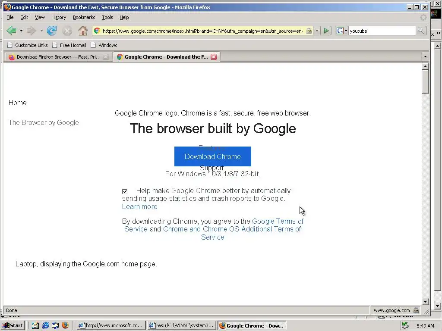Click the grey Forward arrow button
Screen dimensions: 442x331
(x=31, y=31)
